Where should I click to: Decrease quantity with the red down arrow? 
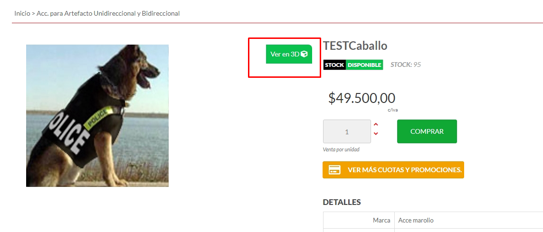(x=376, y=133)
